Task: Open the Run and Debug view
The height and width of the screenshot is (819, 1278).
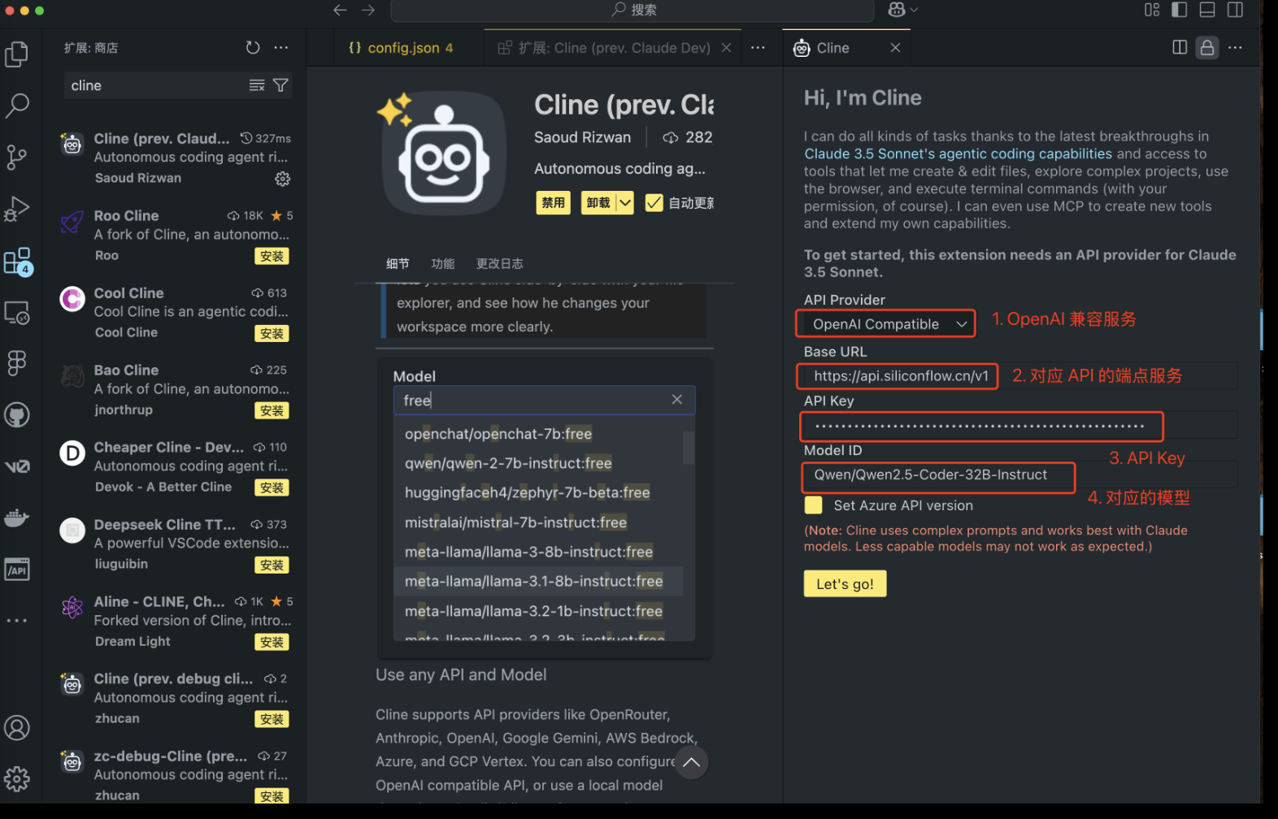Action: tap(17, 209)
